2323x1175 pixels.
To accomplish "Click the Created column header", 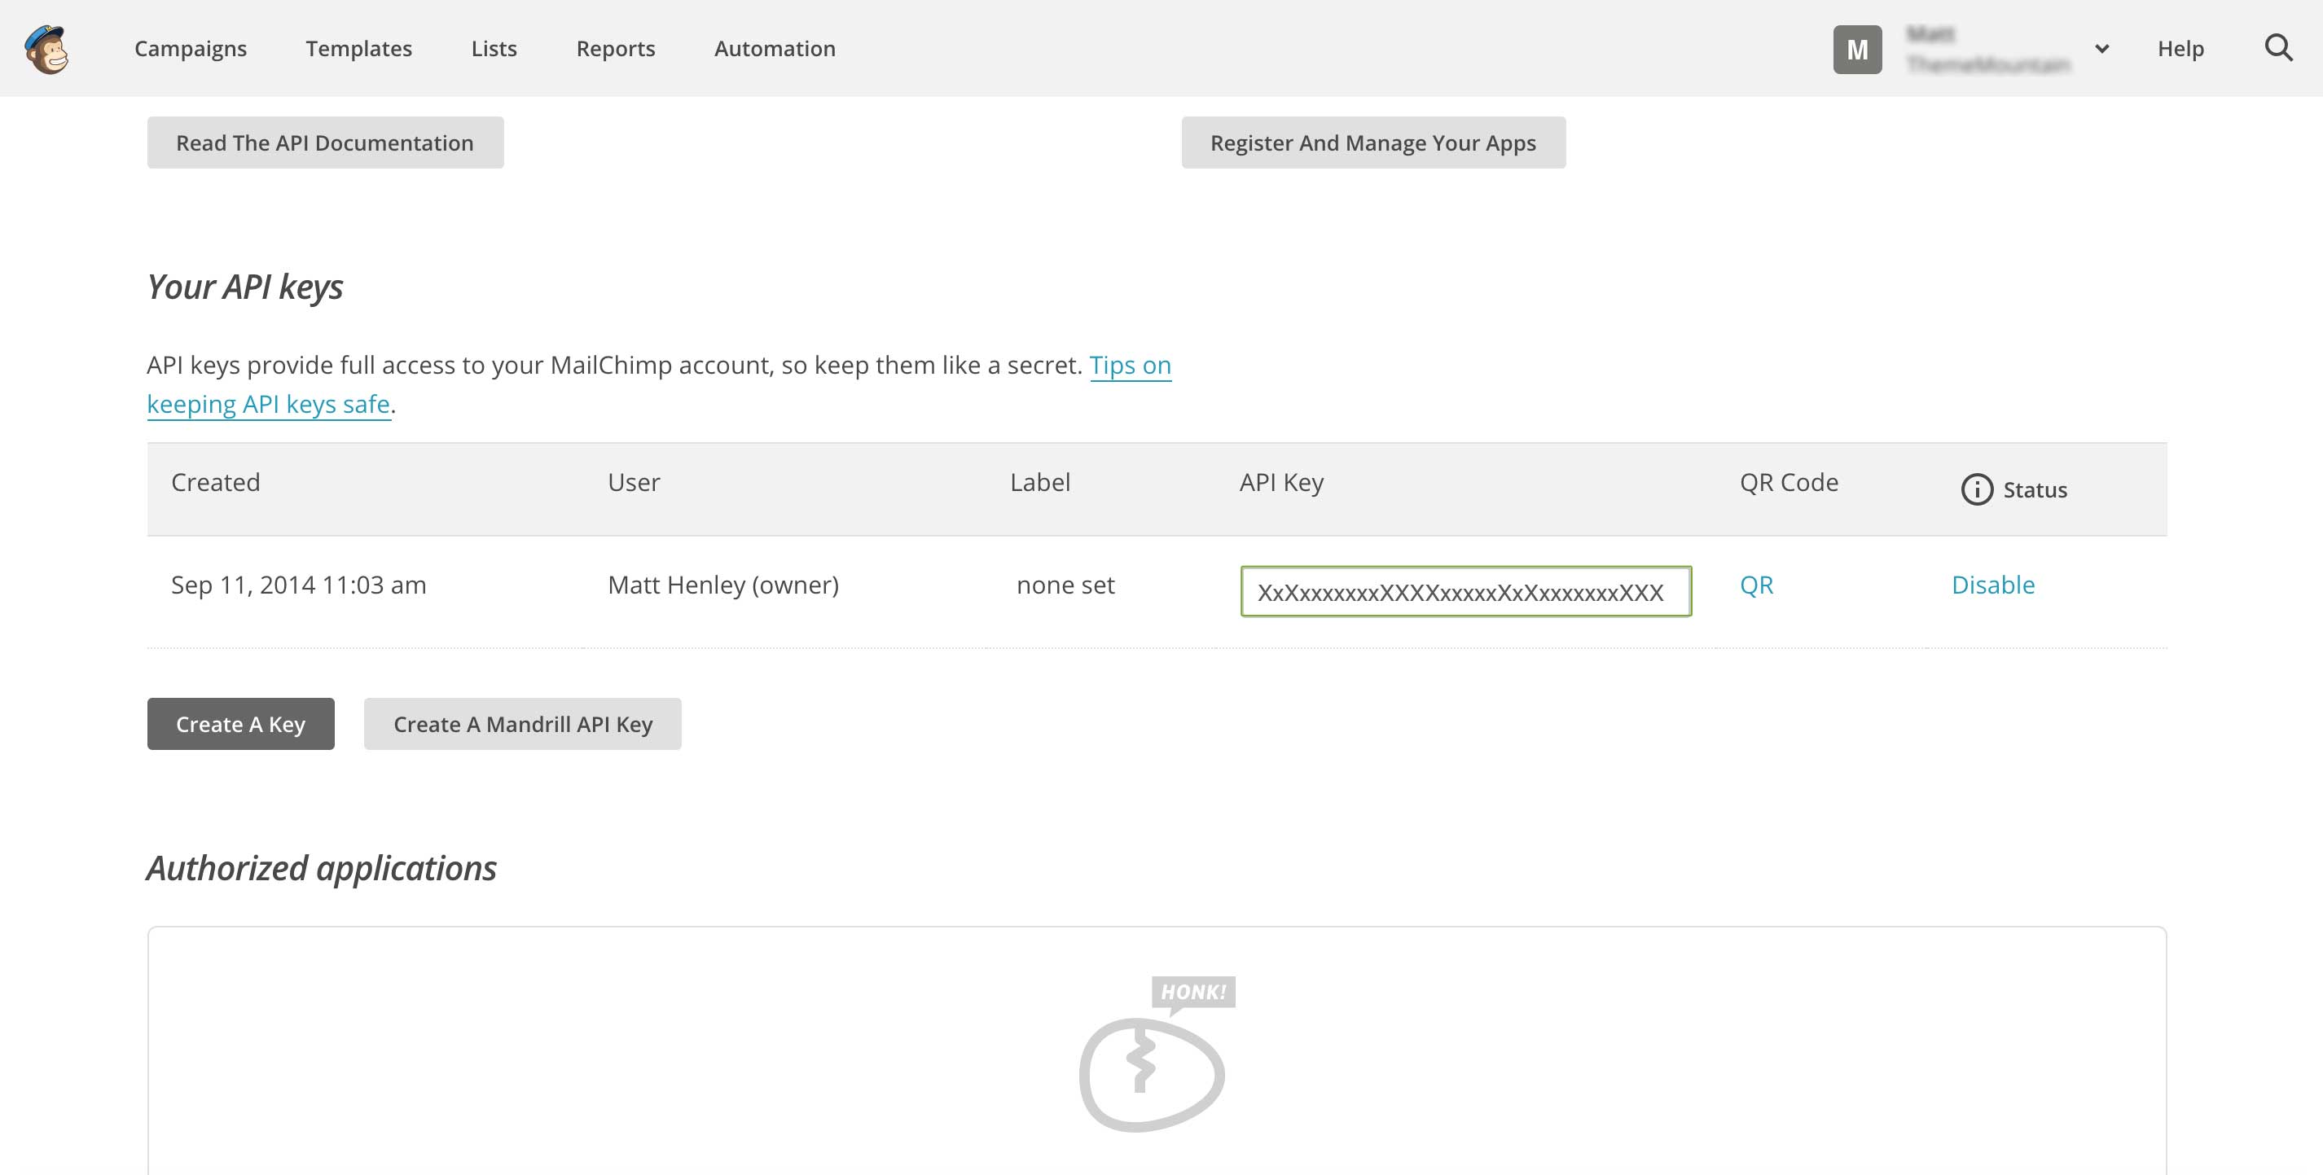I will 216,482.
